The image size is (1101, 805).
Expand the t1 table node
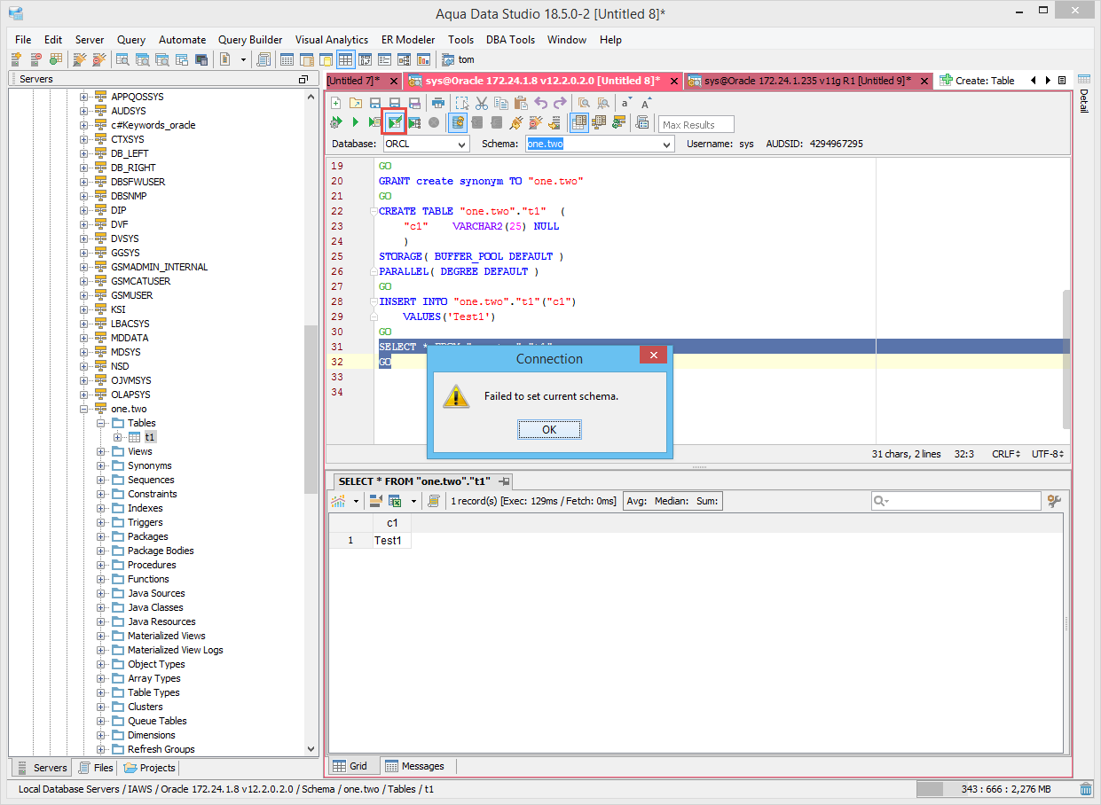(x=118, y=437)
